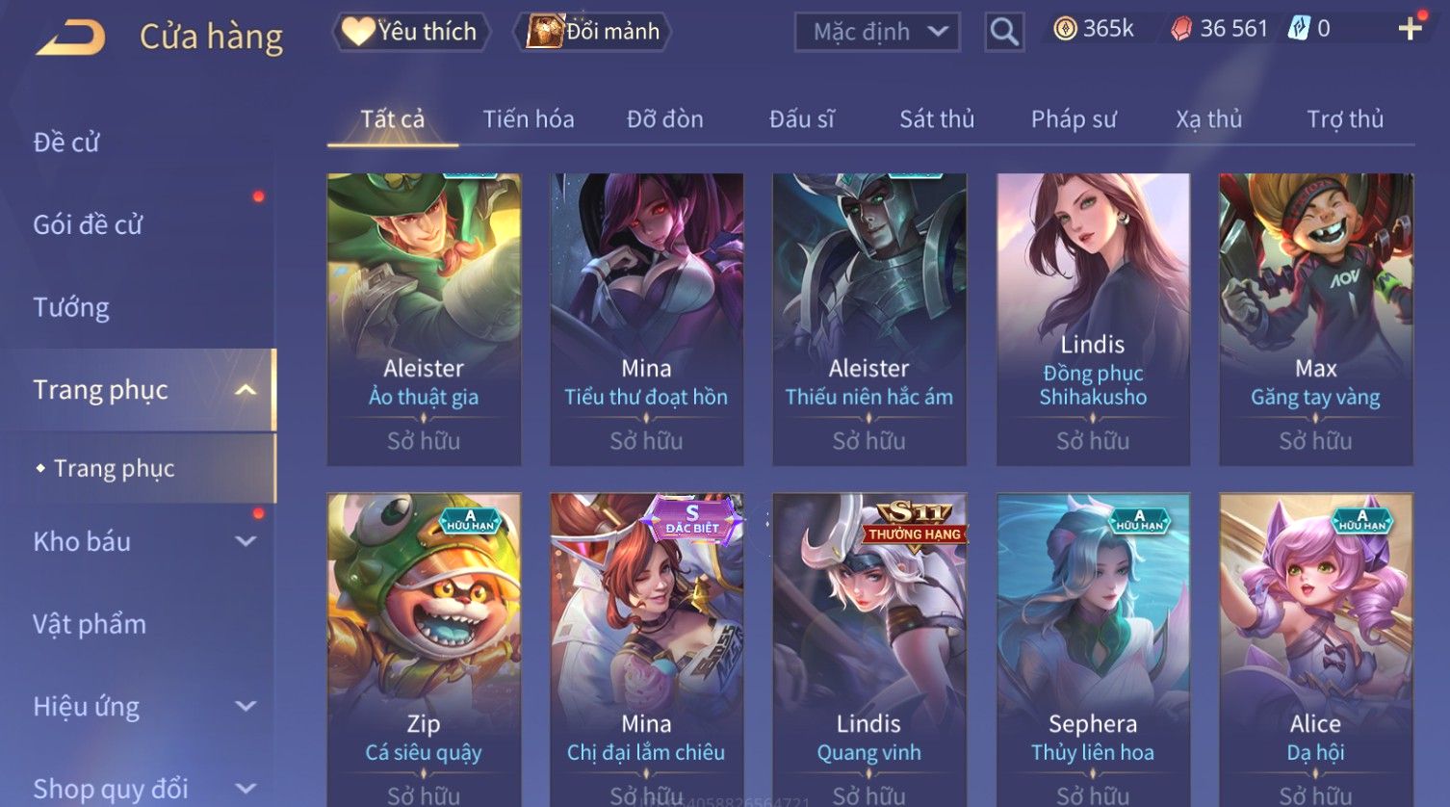
Task: Tap the red gem currency icon
Action: 1180,29
